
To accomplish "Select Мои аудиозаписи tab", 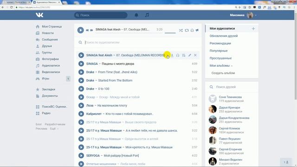I will 222,28.
